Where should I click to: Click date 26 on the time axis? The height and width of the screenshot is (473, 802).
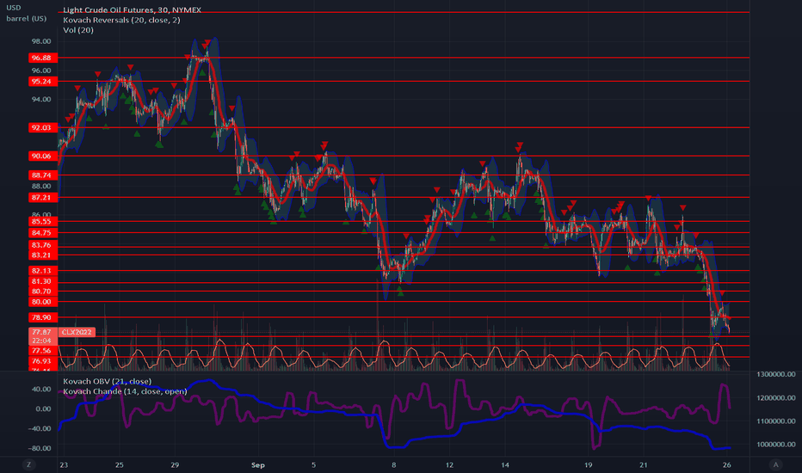click(727, 464)
